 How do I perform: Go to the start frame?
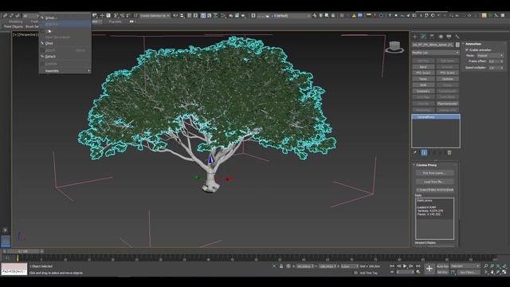(x=392, y=266)
